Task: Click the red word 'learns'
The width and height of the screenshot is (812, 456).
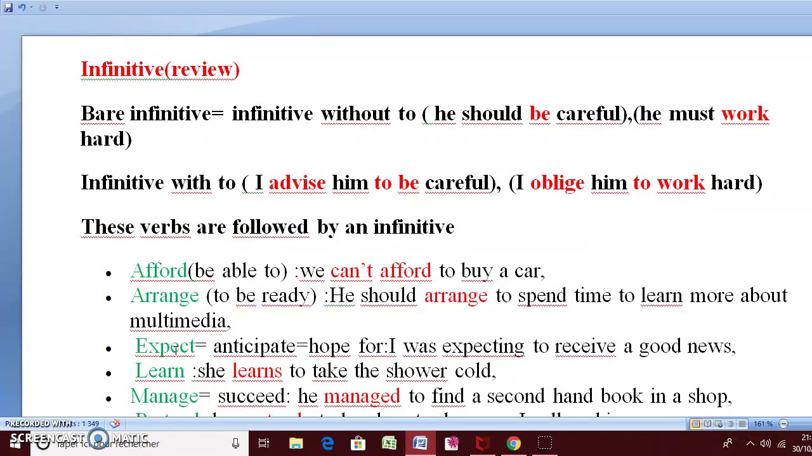Action: point(257,371)
